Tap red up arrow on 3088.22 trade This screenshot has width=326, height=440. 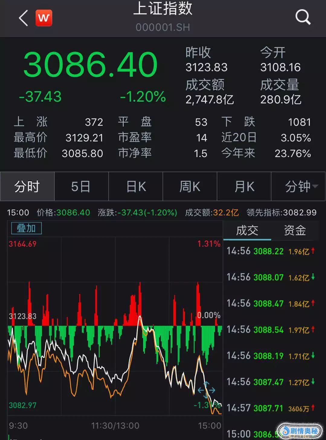(313, 251)
